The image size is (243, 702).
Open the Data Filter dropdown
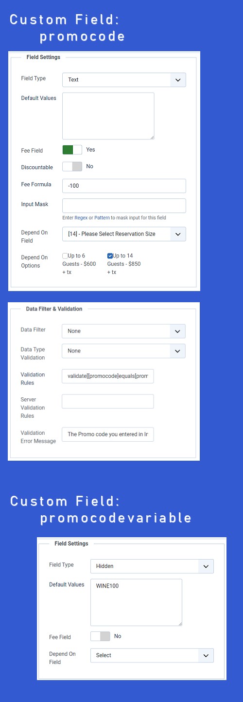tap(123, 331)
